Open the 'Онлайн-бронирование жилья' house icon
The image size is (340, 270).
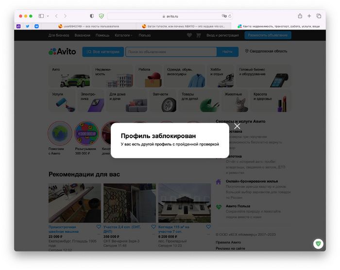(x=219, y=182)
